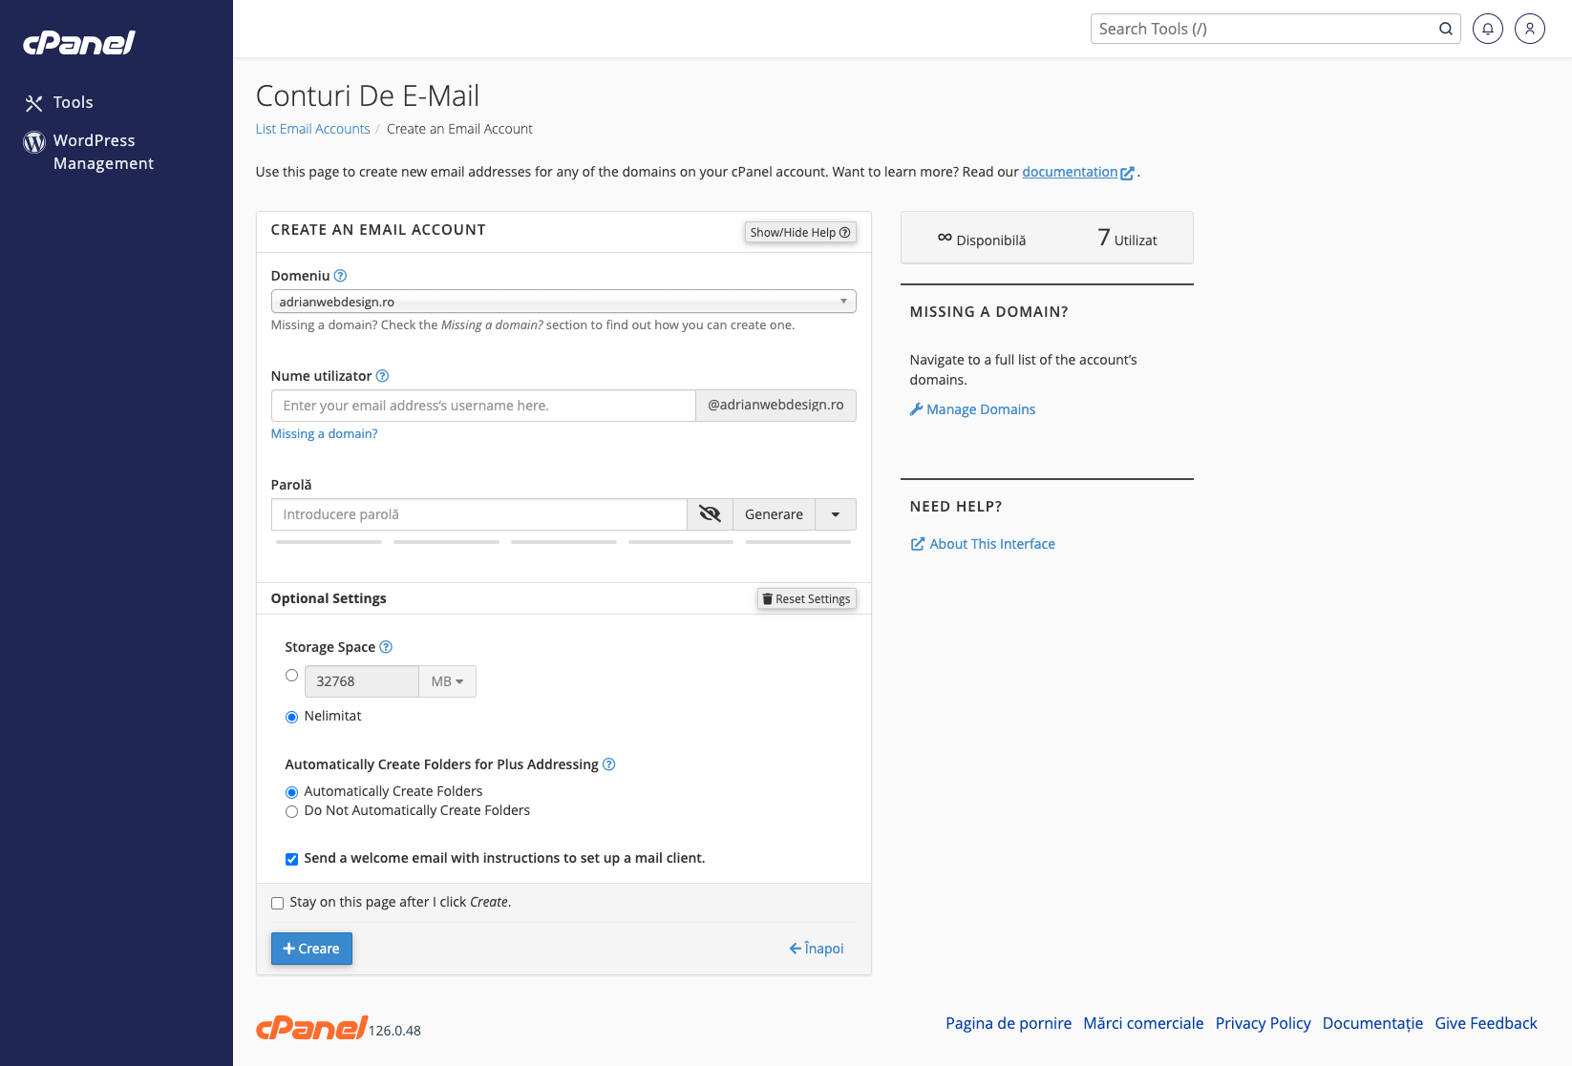The height and width of the screenshot is (1066, 1572).
Task: Open Pagina de pornire footer link
Action: pos(1009,1023)
